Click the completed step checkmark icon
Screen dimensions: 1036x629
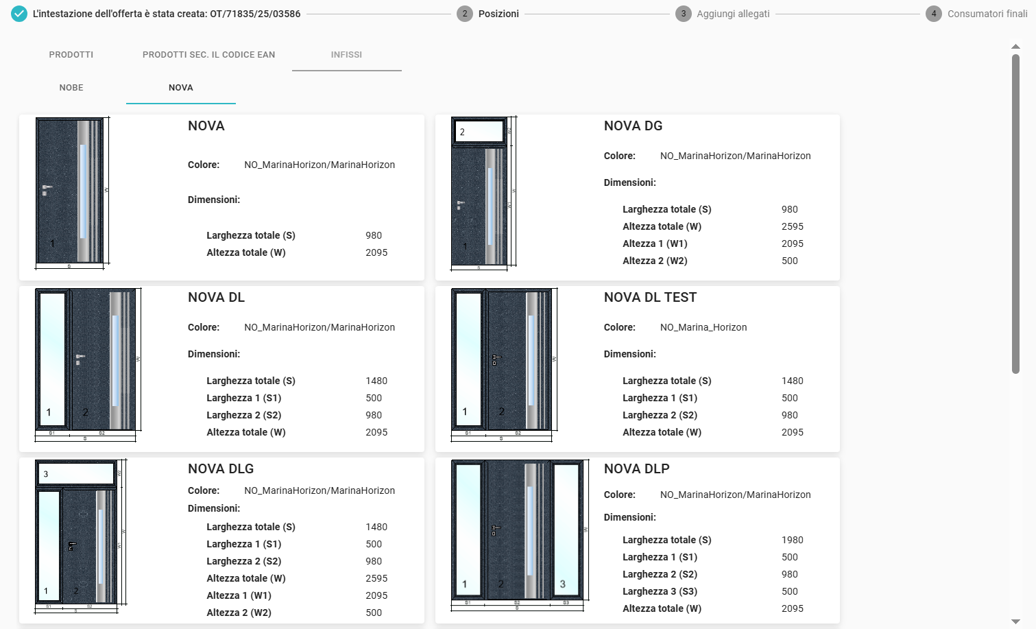click(19, 14)
